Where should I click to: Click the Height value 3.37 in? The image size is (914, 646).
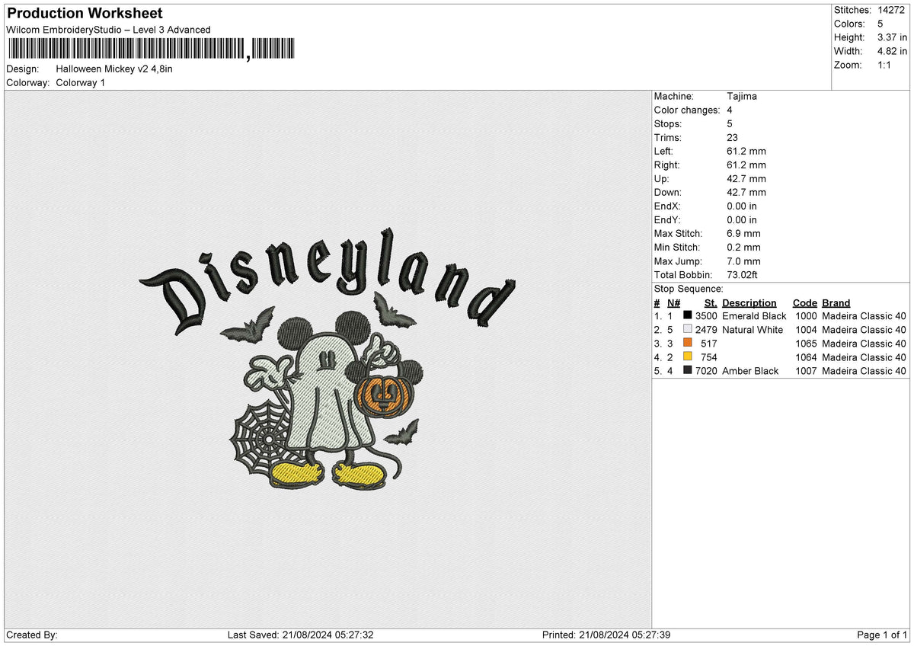[893, 37]
